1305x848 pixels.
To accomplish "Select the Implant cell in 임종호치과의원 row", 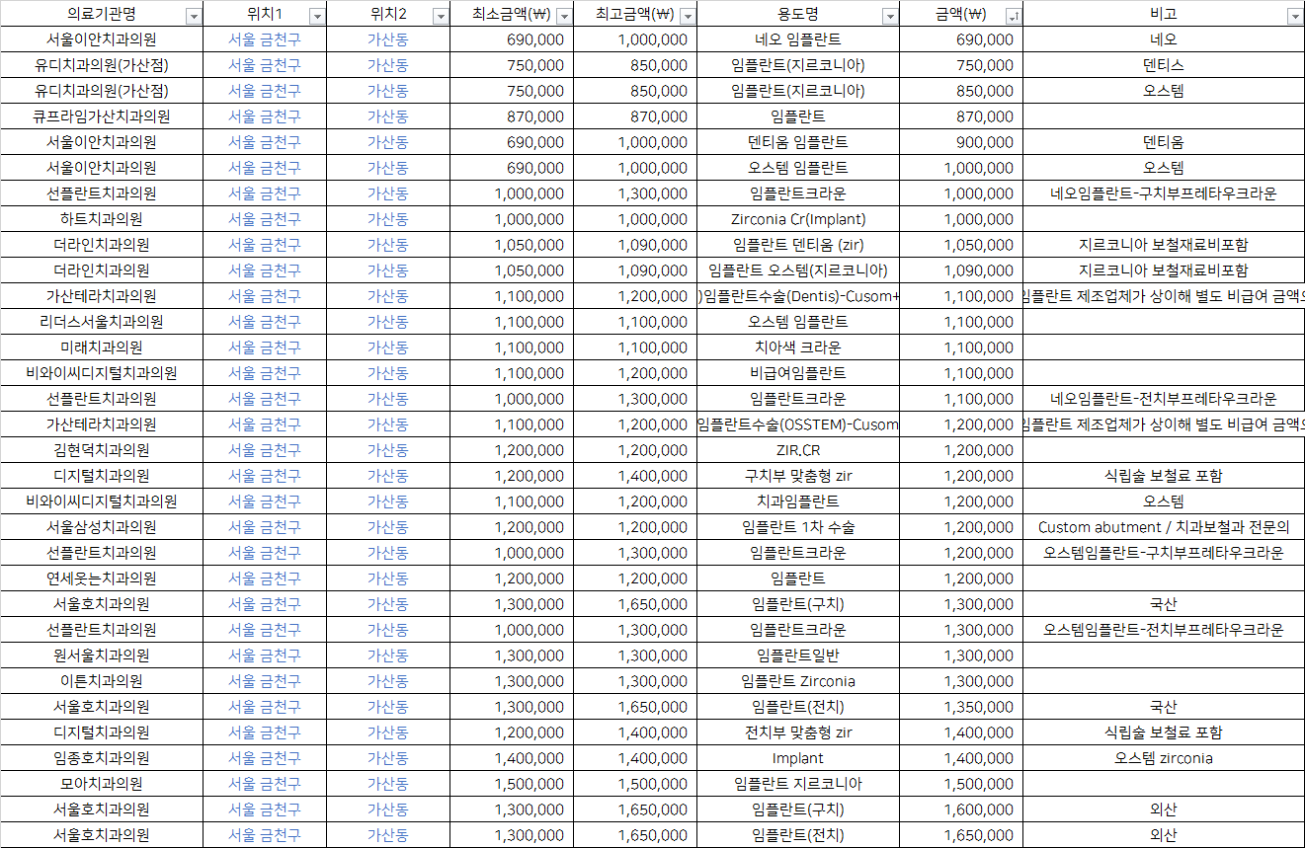I will click(x=798, y=758).
